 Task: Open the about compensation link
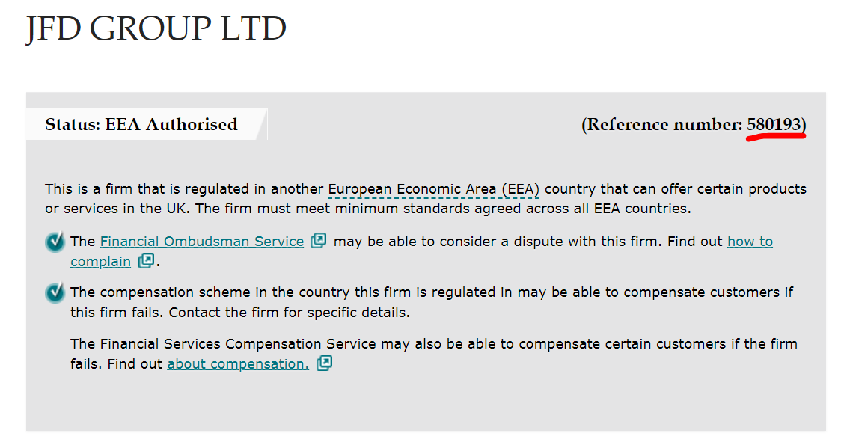[238, 364]
